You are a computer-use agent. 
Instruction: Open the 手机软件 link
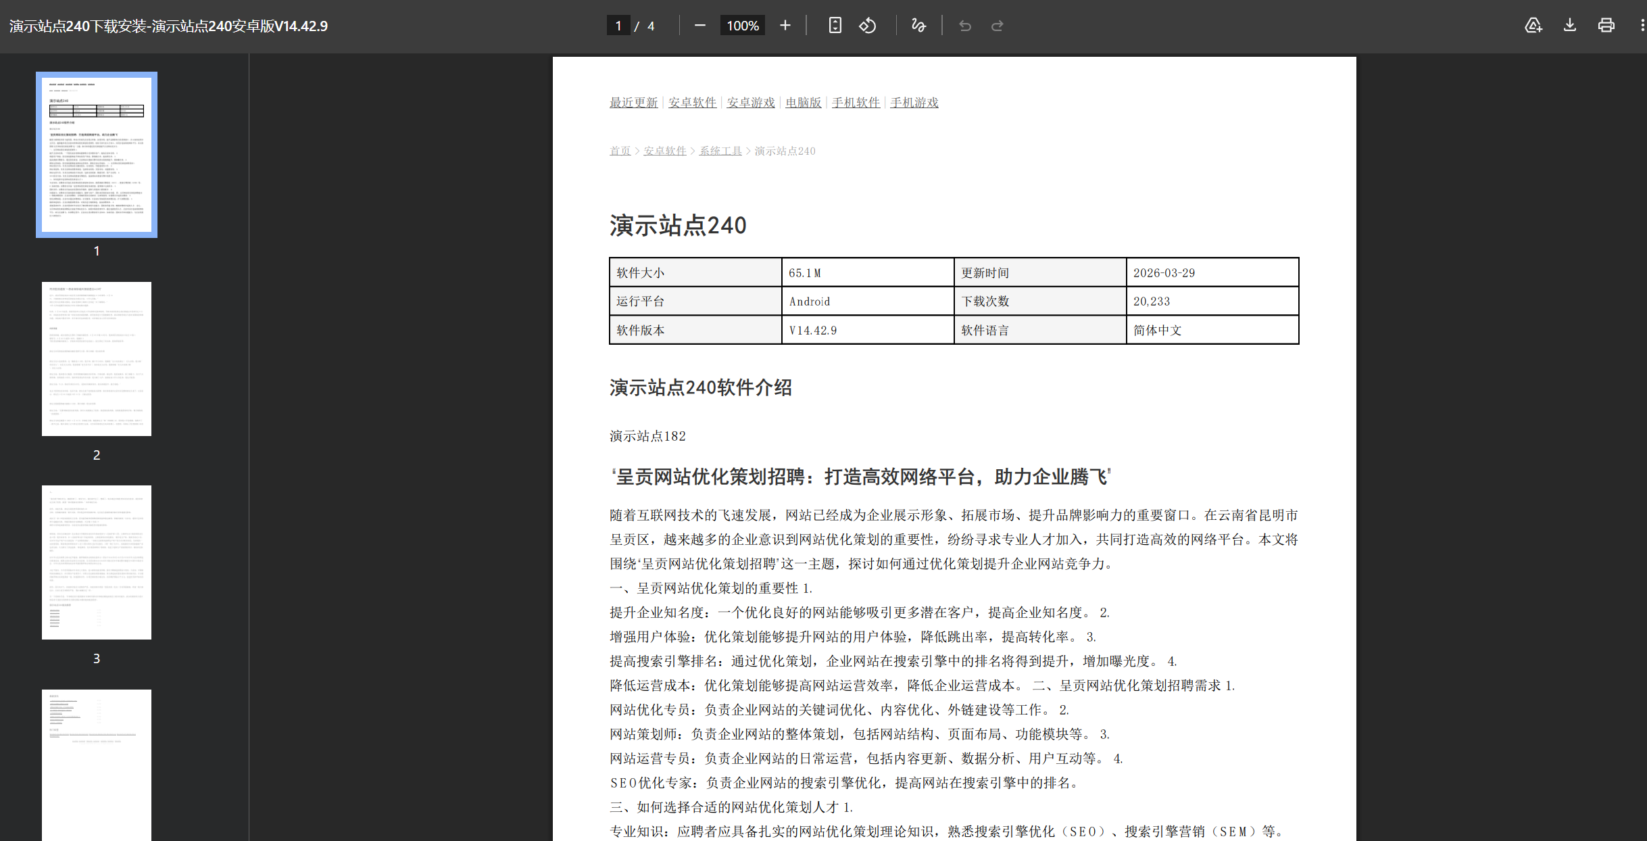[x=856, y=102]
